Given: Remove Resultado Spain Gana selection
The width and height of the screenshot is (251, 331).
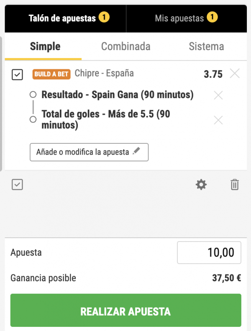Looking at the screenshot, I should 218,95.
